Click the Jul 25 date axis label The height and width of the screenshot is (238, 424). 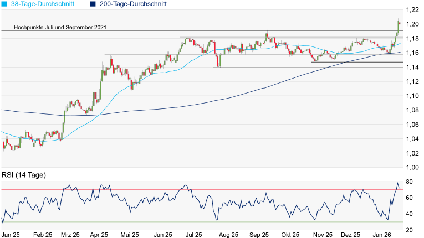pyautogui.click(x=193, y=234)
